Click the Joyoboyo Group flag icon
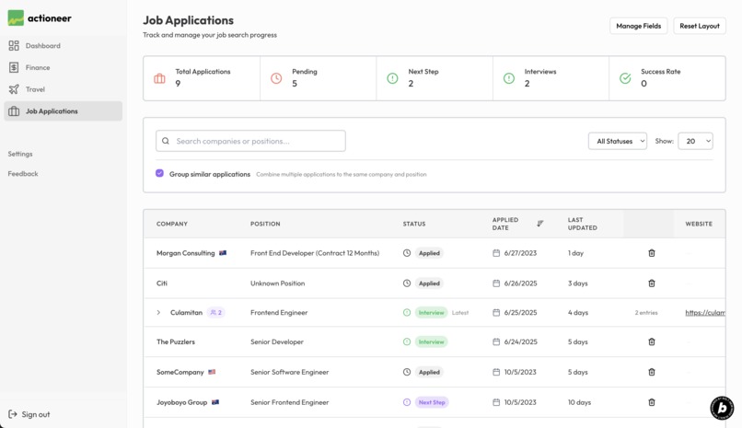Screen dimensions: 742x428 (x=215, y=402)
